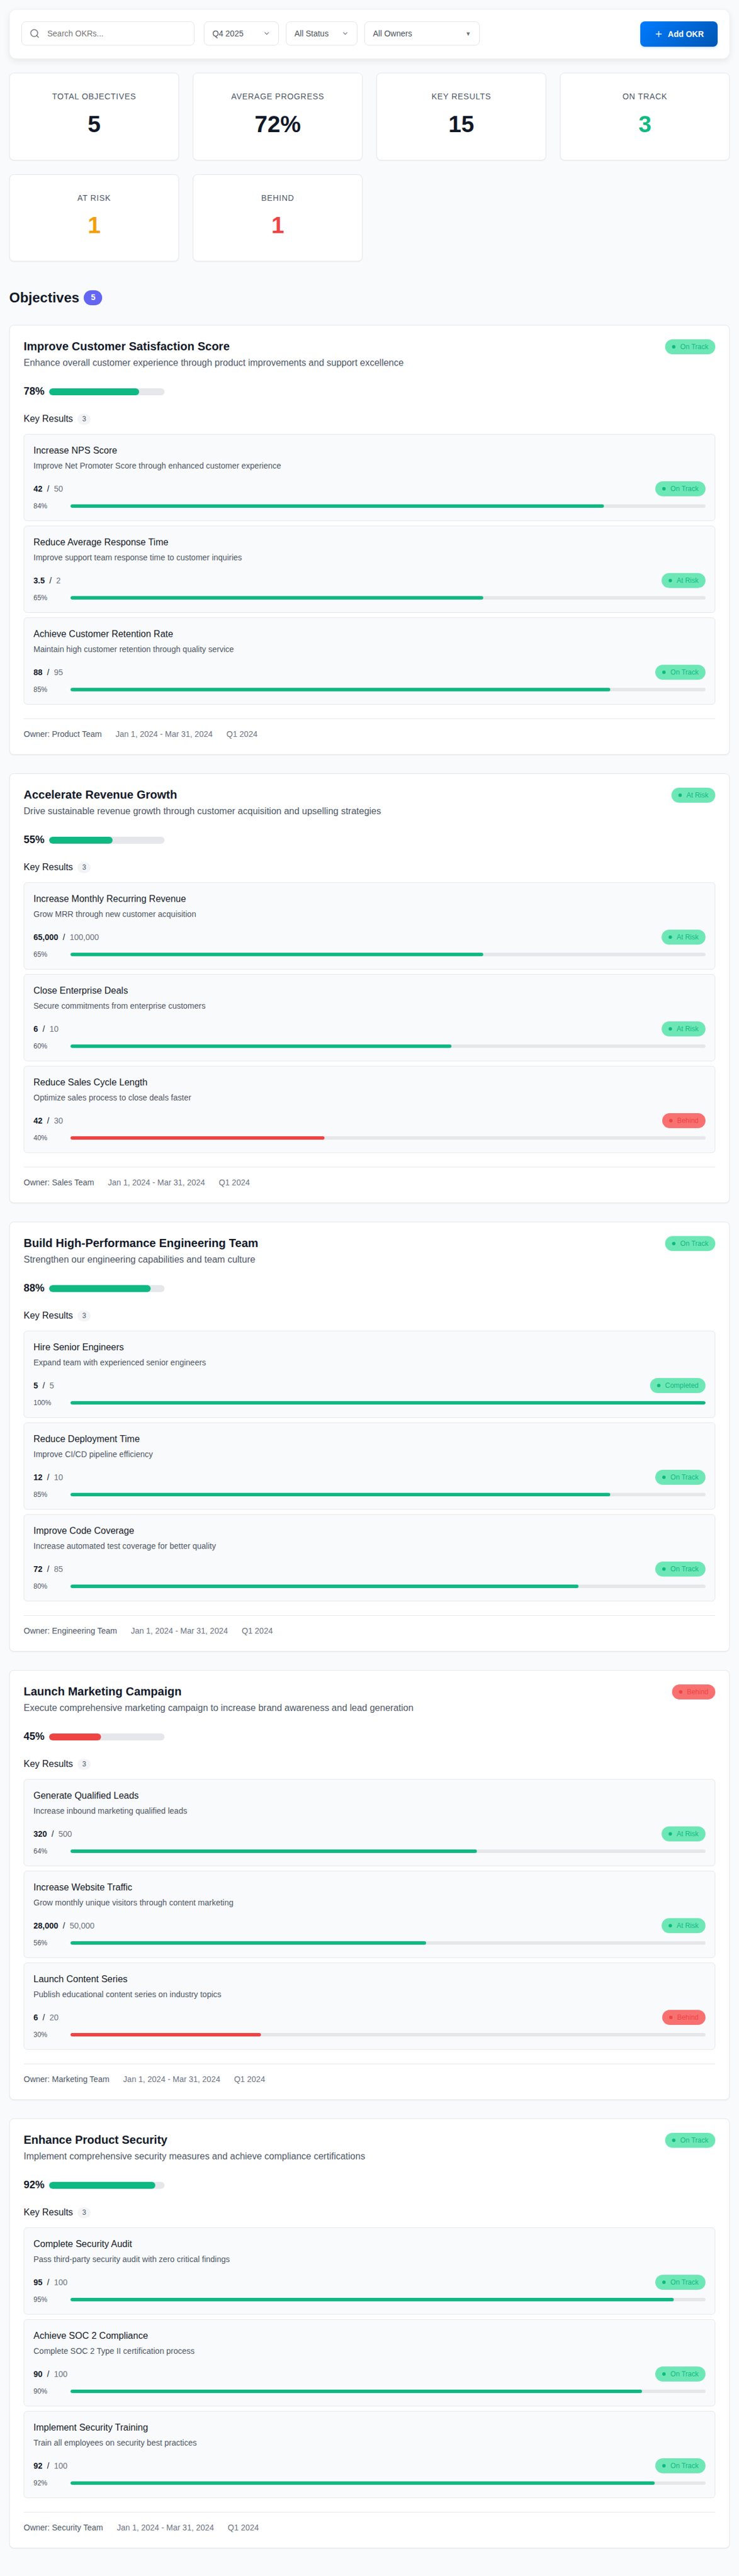This screenshot has height=2576, width=739.
Task: Select the Average Progress 72% card
Action: click(277, 116)
